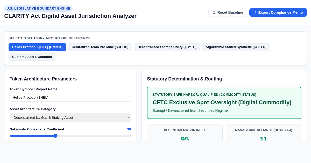Click the CFTC Exclusive Spot Oversight heading
This screenshot has width=311, height=163.
click(x=222, y=102)
